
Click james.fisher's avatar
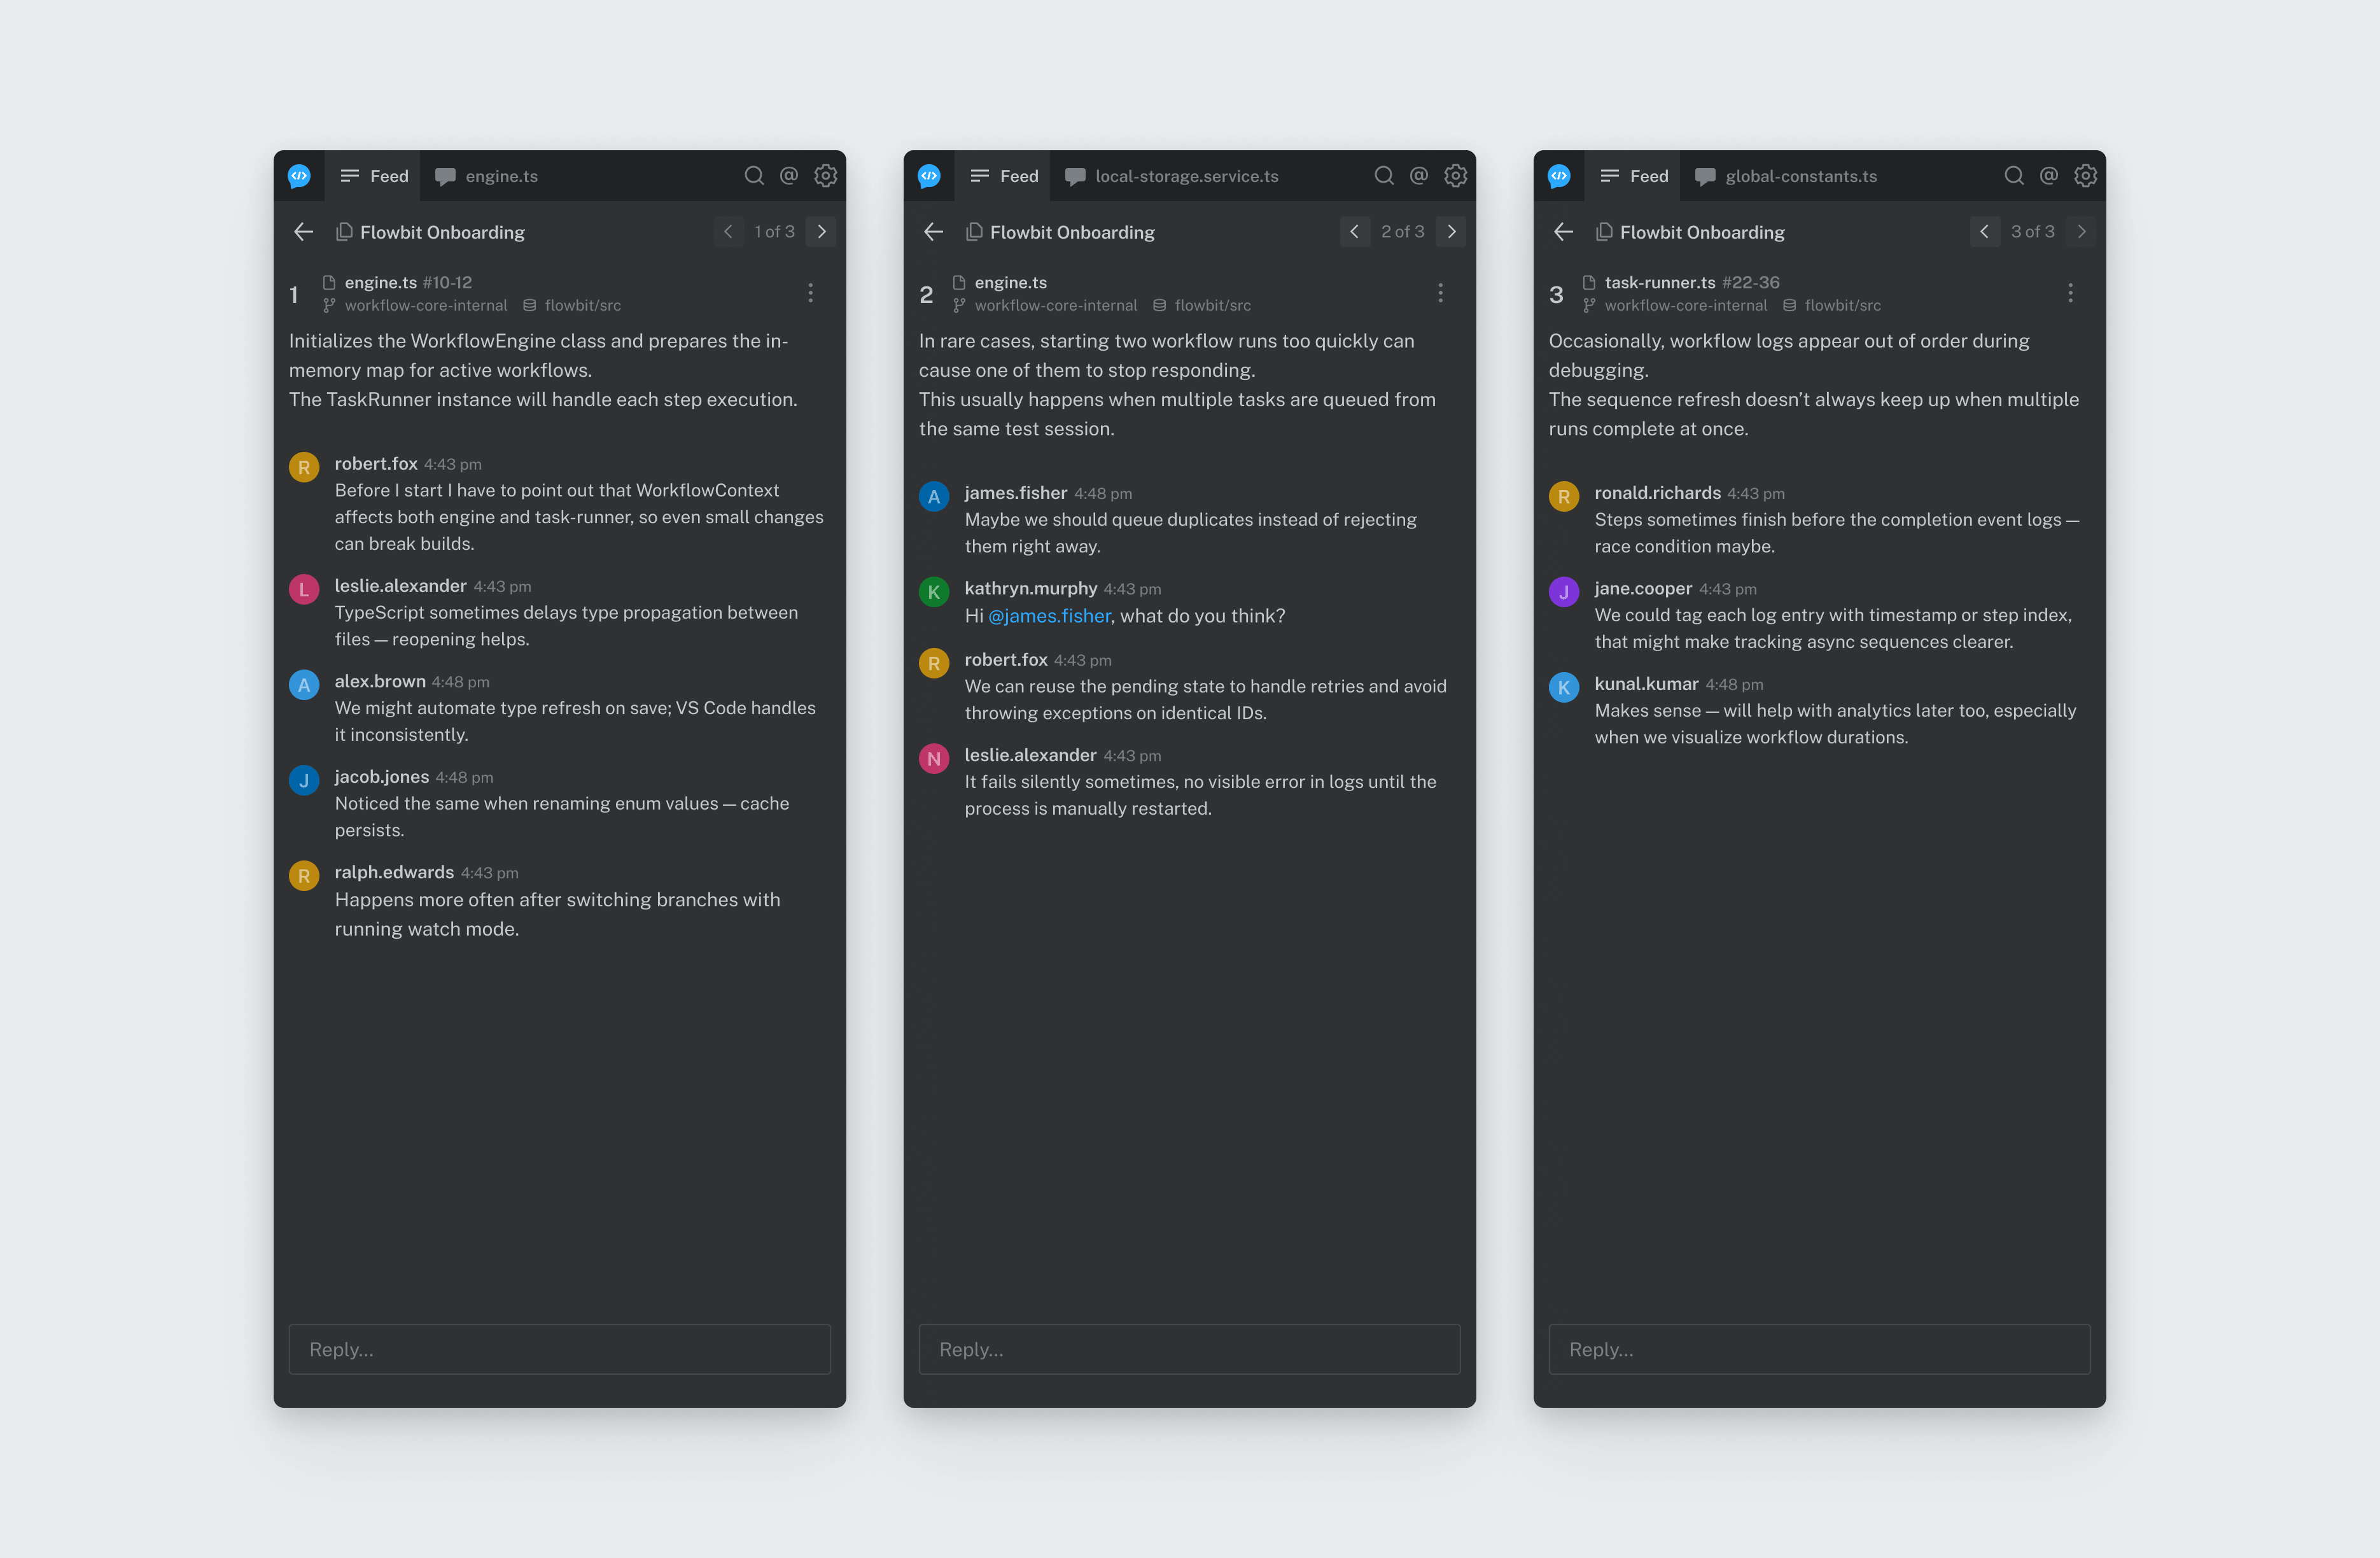(x=934, y=497)
